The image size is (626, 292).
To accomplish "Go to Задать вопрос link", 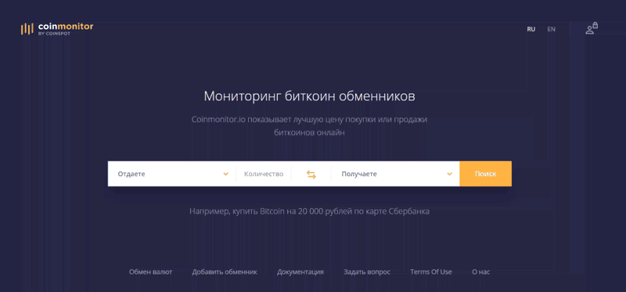I will pyautogui.click(x=367, y=272).
